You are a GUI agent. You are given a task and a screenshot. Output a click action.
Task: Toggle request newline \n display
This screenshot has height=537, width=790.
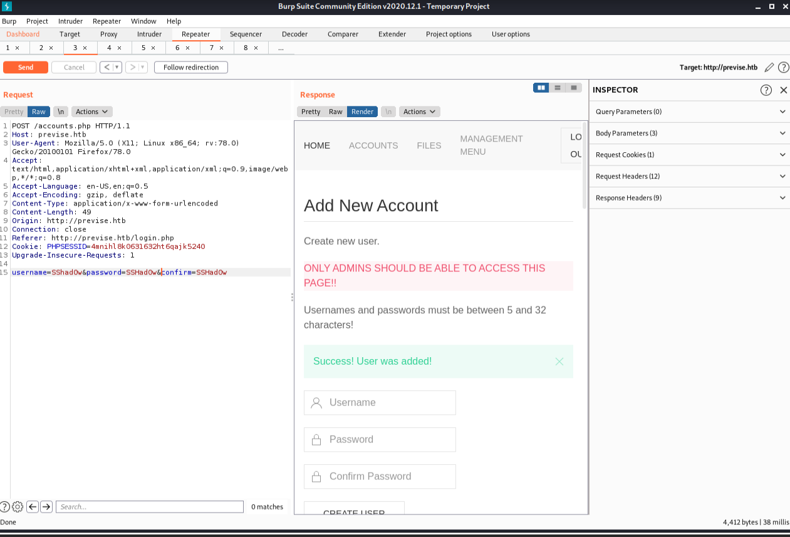click(x=61, y=112)
